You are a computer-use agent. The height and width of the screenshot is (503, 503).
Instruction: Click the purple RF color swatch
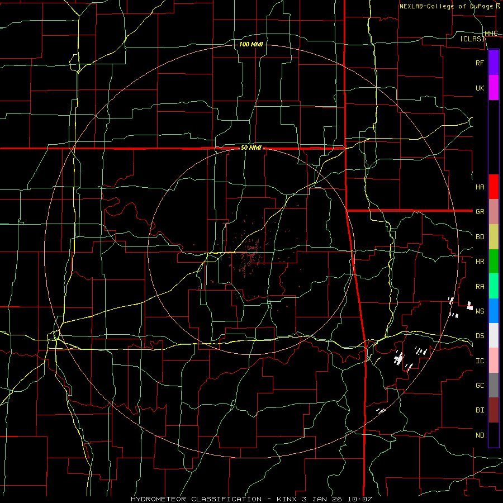pyautogui.click(x=493, y=63)
